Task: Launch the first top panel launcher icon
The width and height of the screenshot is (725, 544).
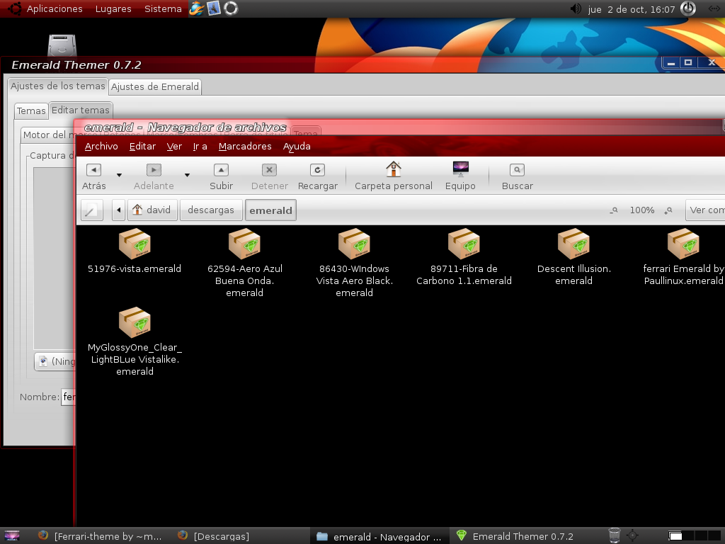Action: click(x=197, y=8)
